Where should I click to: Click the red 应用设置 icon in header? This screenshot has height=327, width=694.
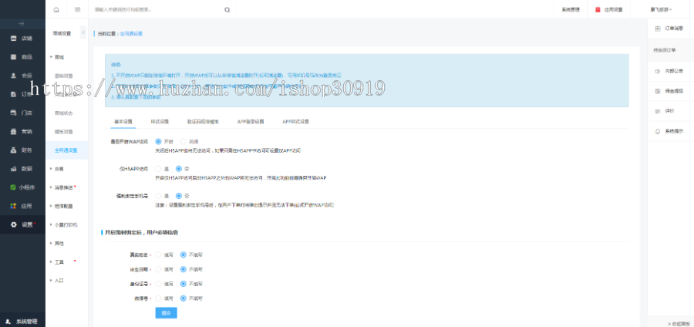[x=598, y=9]
